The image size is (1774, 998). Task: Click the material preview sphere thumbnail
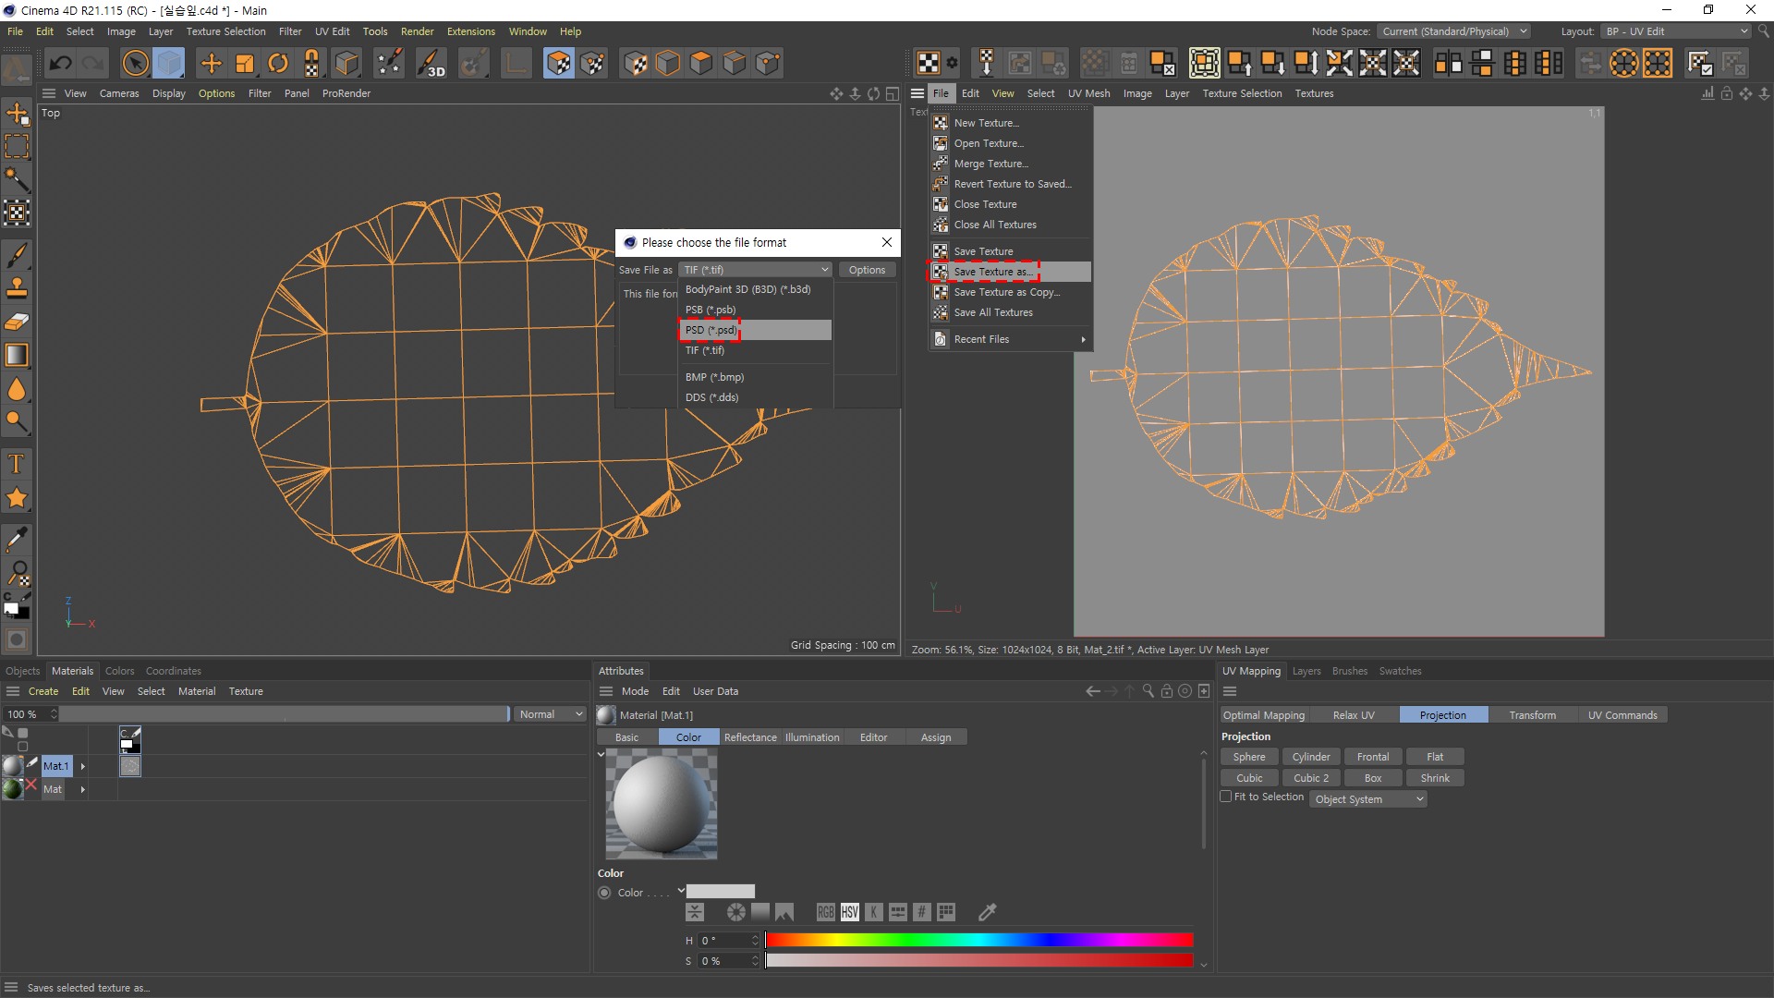(x=661, y=803)
